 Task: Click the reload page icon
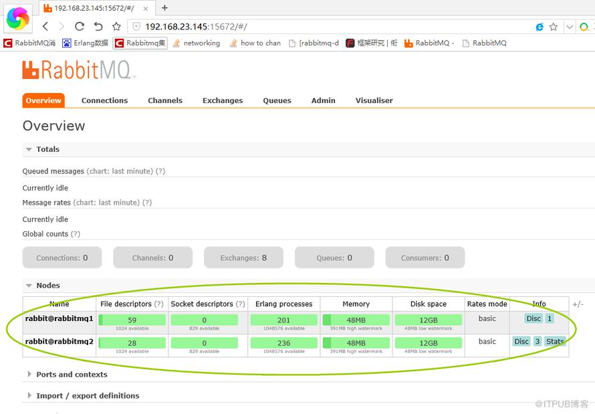[x=80, y=26]
